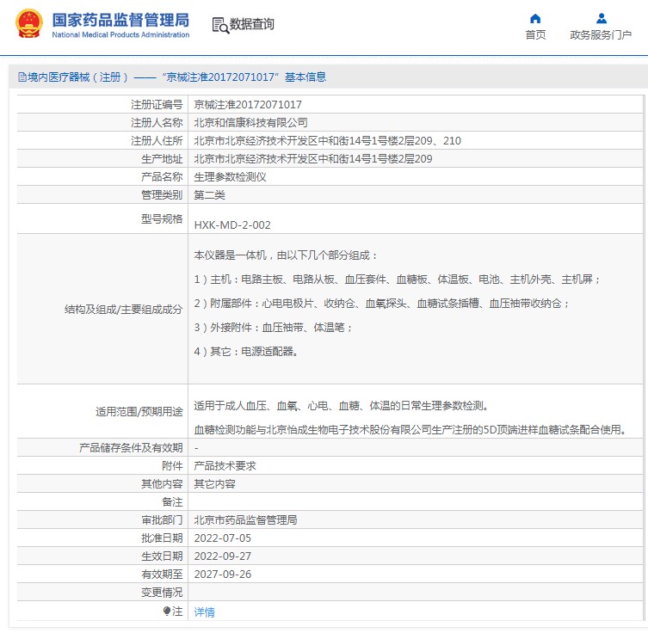The image size is (648, 633).
Task: Click the home house icon
Action: [535, 18]
